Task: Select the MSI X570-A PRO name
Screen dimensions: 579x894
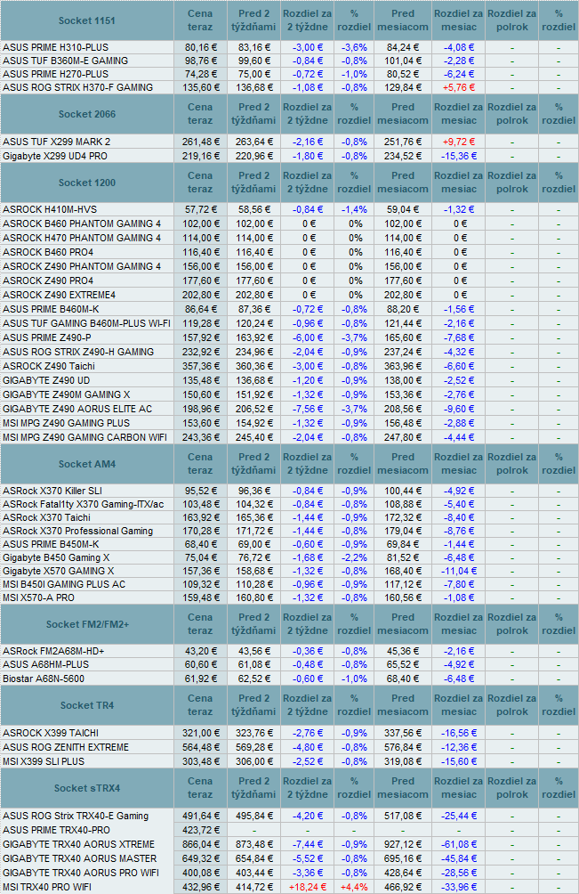Action: pos(39,597)
